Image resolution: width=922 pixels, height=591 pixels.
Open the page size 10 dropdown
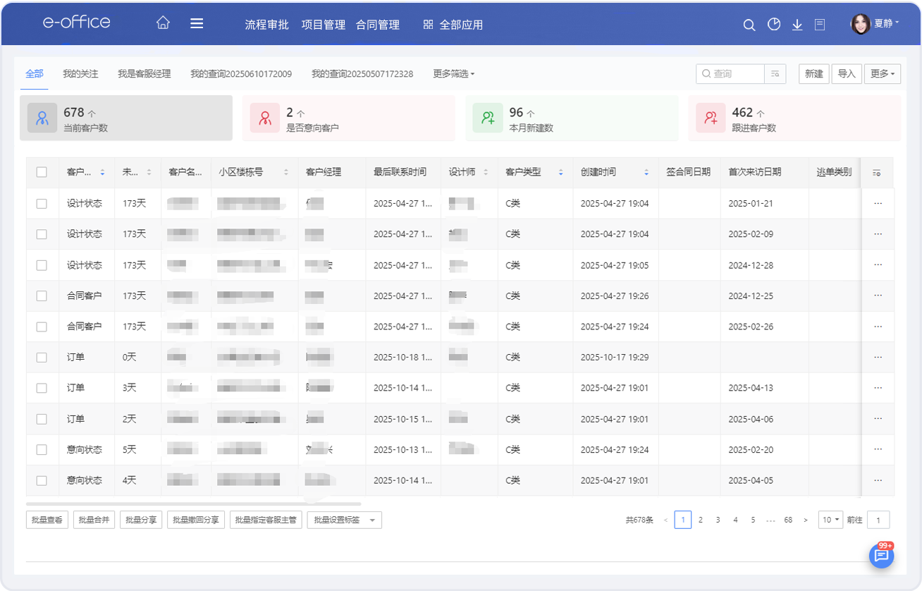[x=830, y=520]
